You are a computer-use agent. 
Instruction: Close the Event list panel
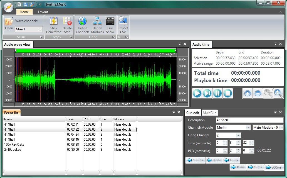[x=179, y=112]
